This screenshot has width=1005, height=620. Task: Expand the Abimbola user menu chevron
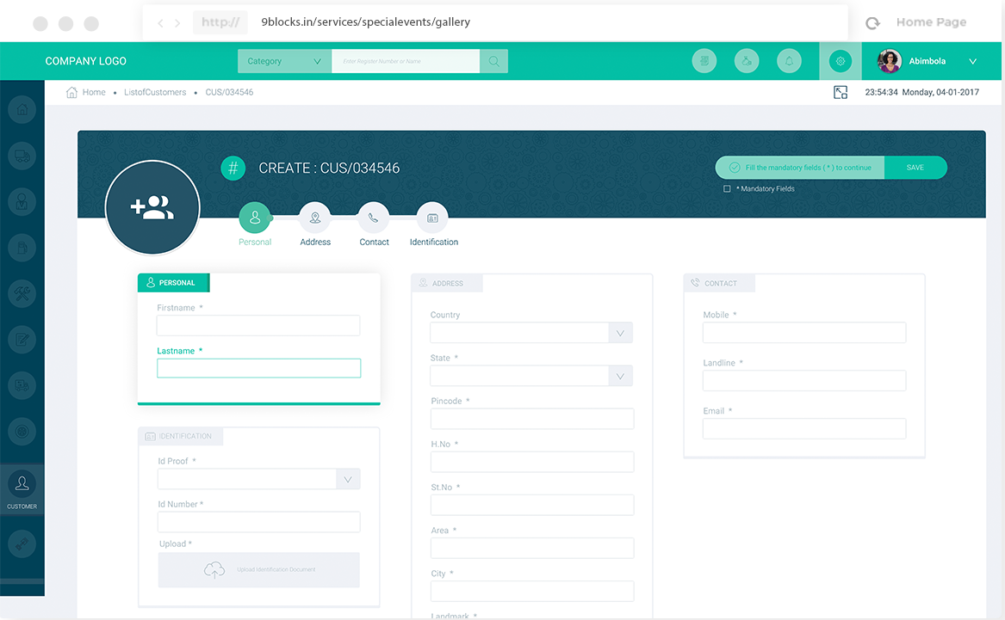[x=972, y=61]
